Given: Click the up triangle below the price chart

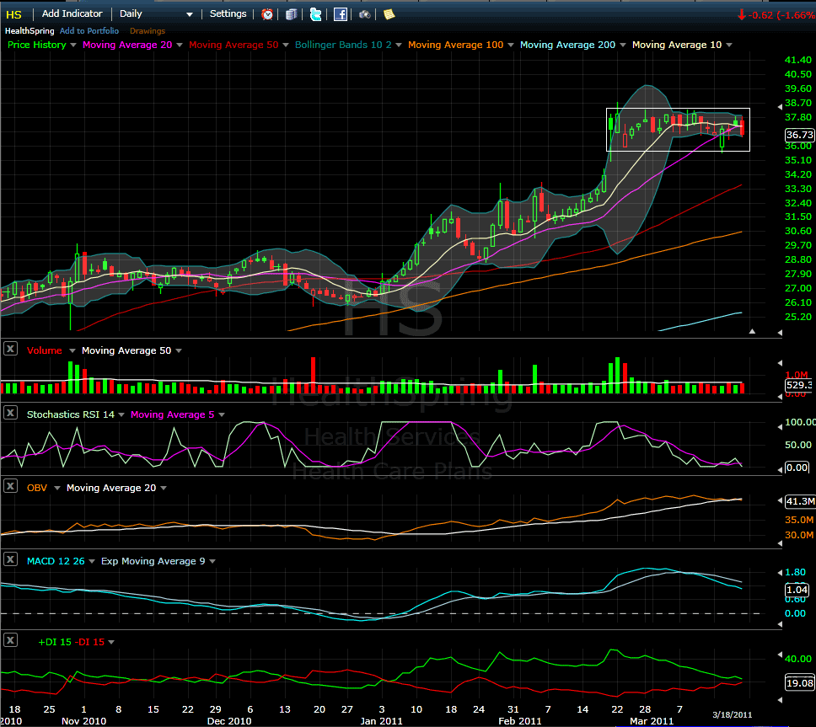Looking at the screenshot, I should click(x=752, y=331).
